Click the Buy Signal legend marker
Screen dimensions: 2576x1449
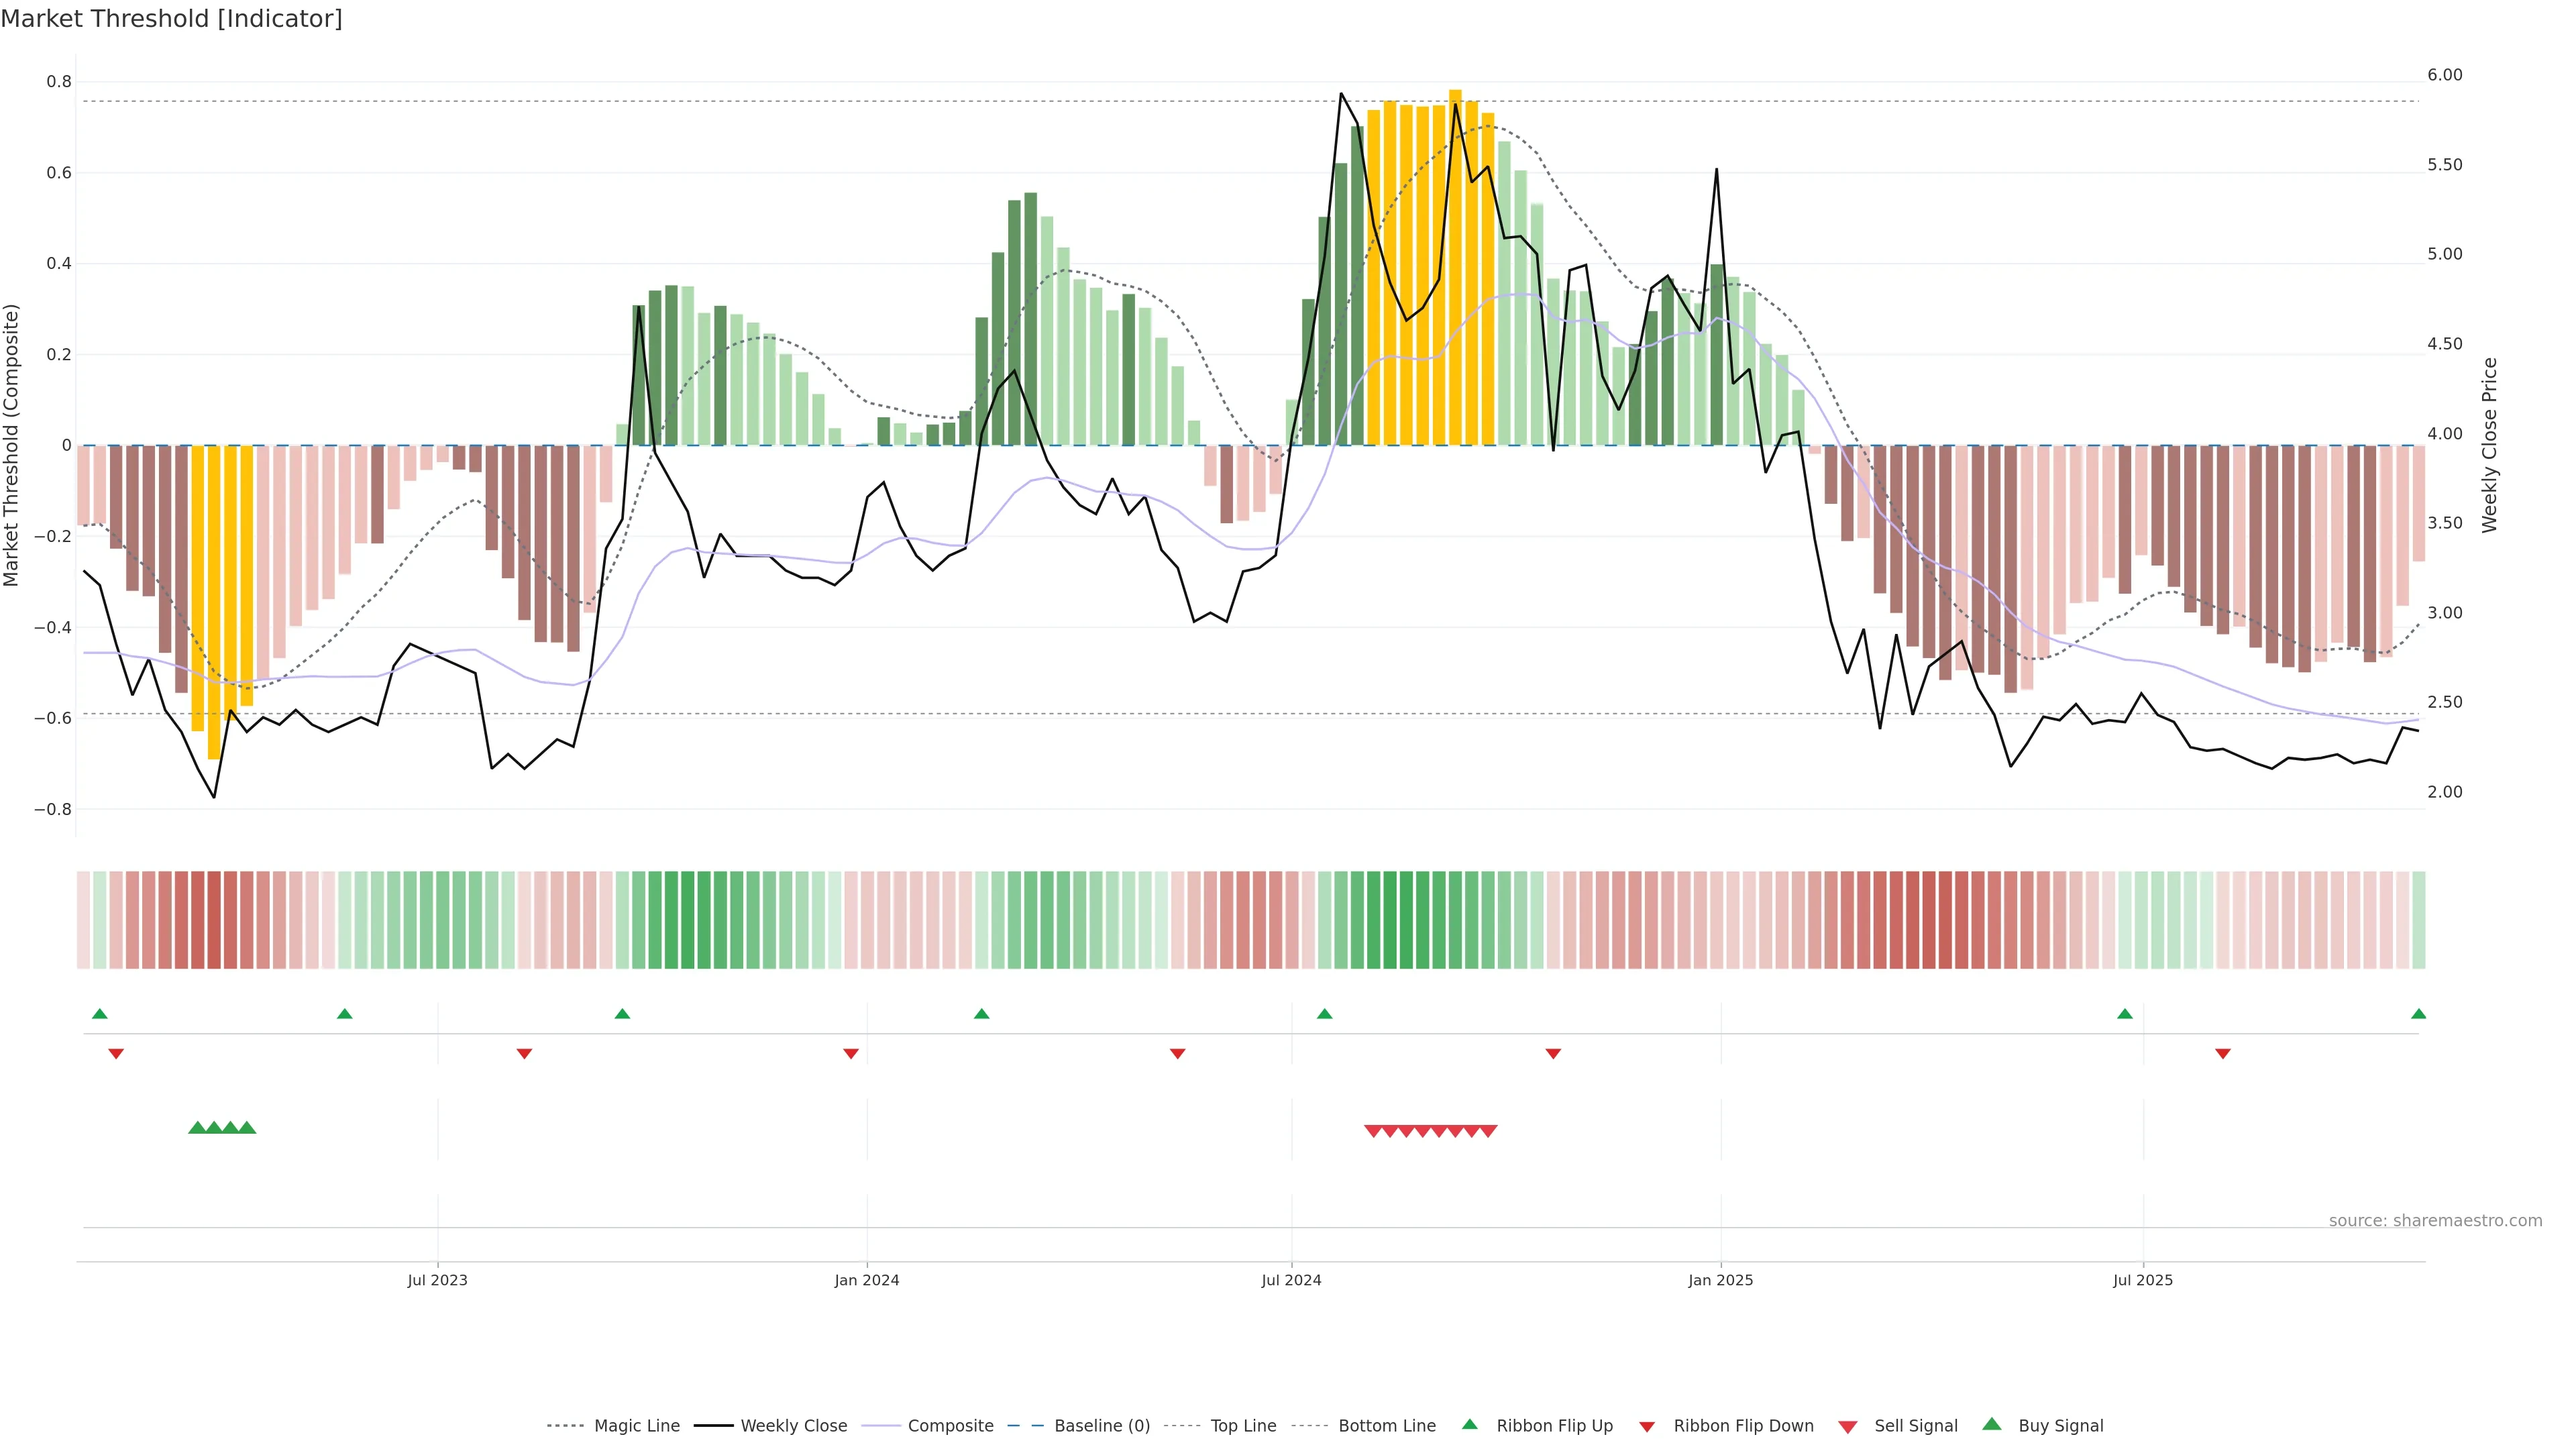pos(1992,1424)
